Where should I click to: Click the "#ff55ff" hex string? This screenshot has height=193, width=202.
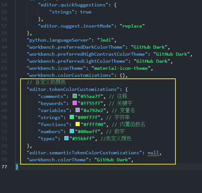click(x=91, y=103)
